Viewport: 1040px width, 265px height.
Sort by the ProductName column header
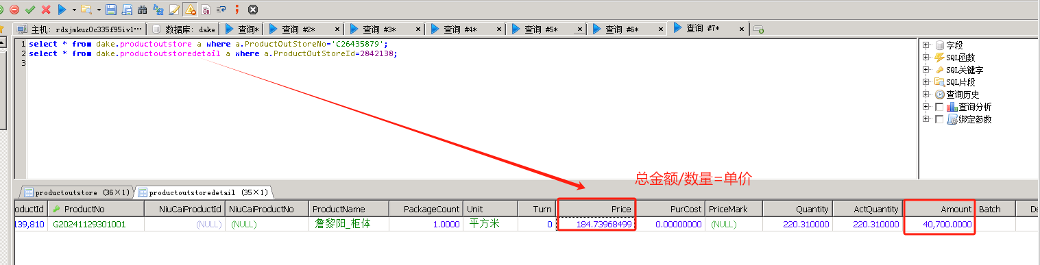[349, 209]
